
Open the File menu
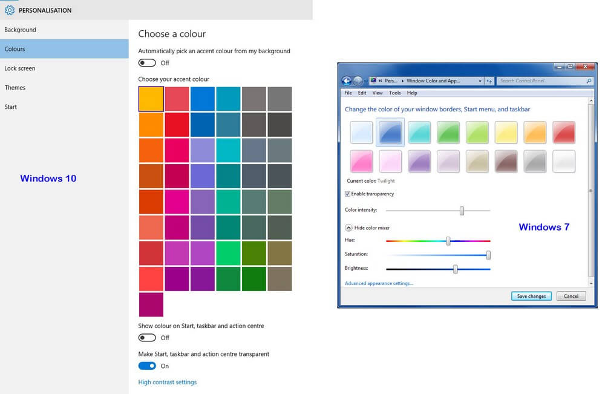[348, 93]
